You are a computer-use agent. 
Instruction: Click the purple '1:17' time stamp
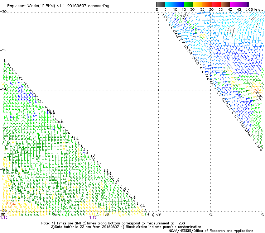coord(93,218)
